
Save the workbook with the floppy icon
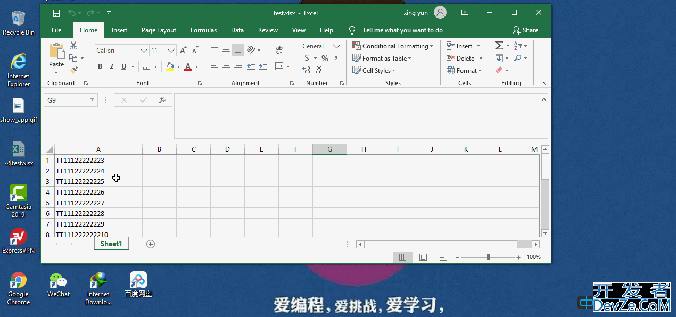click(56, 13)
